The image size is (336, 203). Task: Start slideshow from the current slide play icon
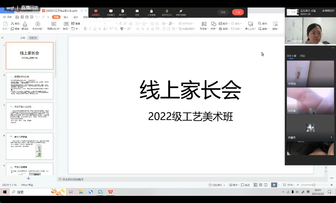38,24
